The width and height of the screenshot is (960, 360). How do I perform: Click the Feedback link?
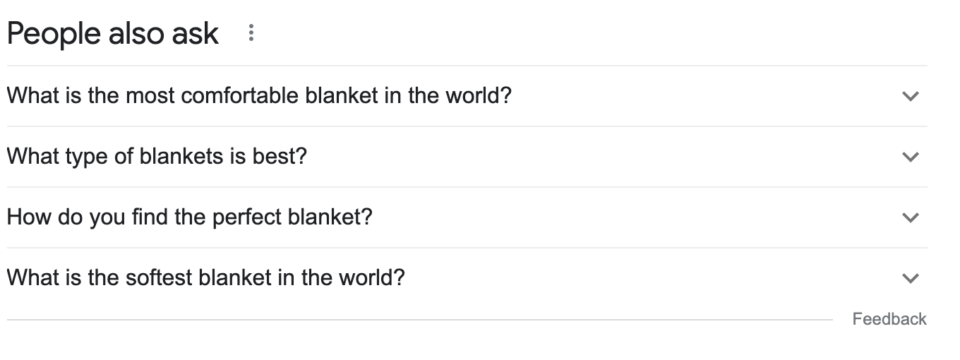coord(889,319)
